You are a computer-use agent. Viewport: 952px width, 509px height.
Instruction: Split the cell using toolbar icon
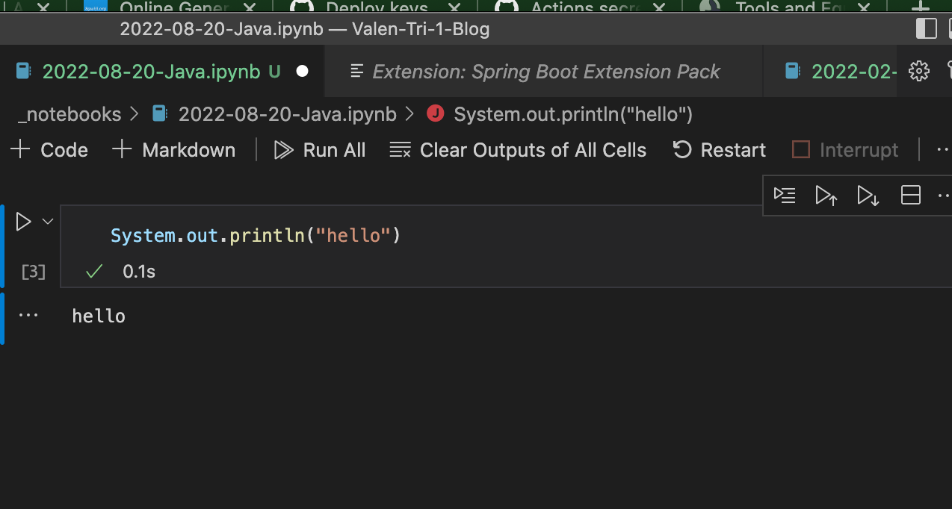click(910, 196)
